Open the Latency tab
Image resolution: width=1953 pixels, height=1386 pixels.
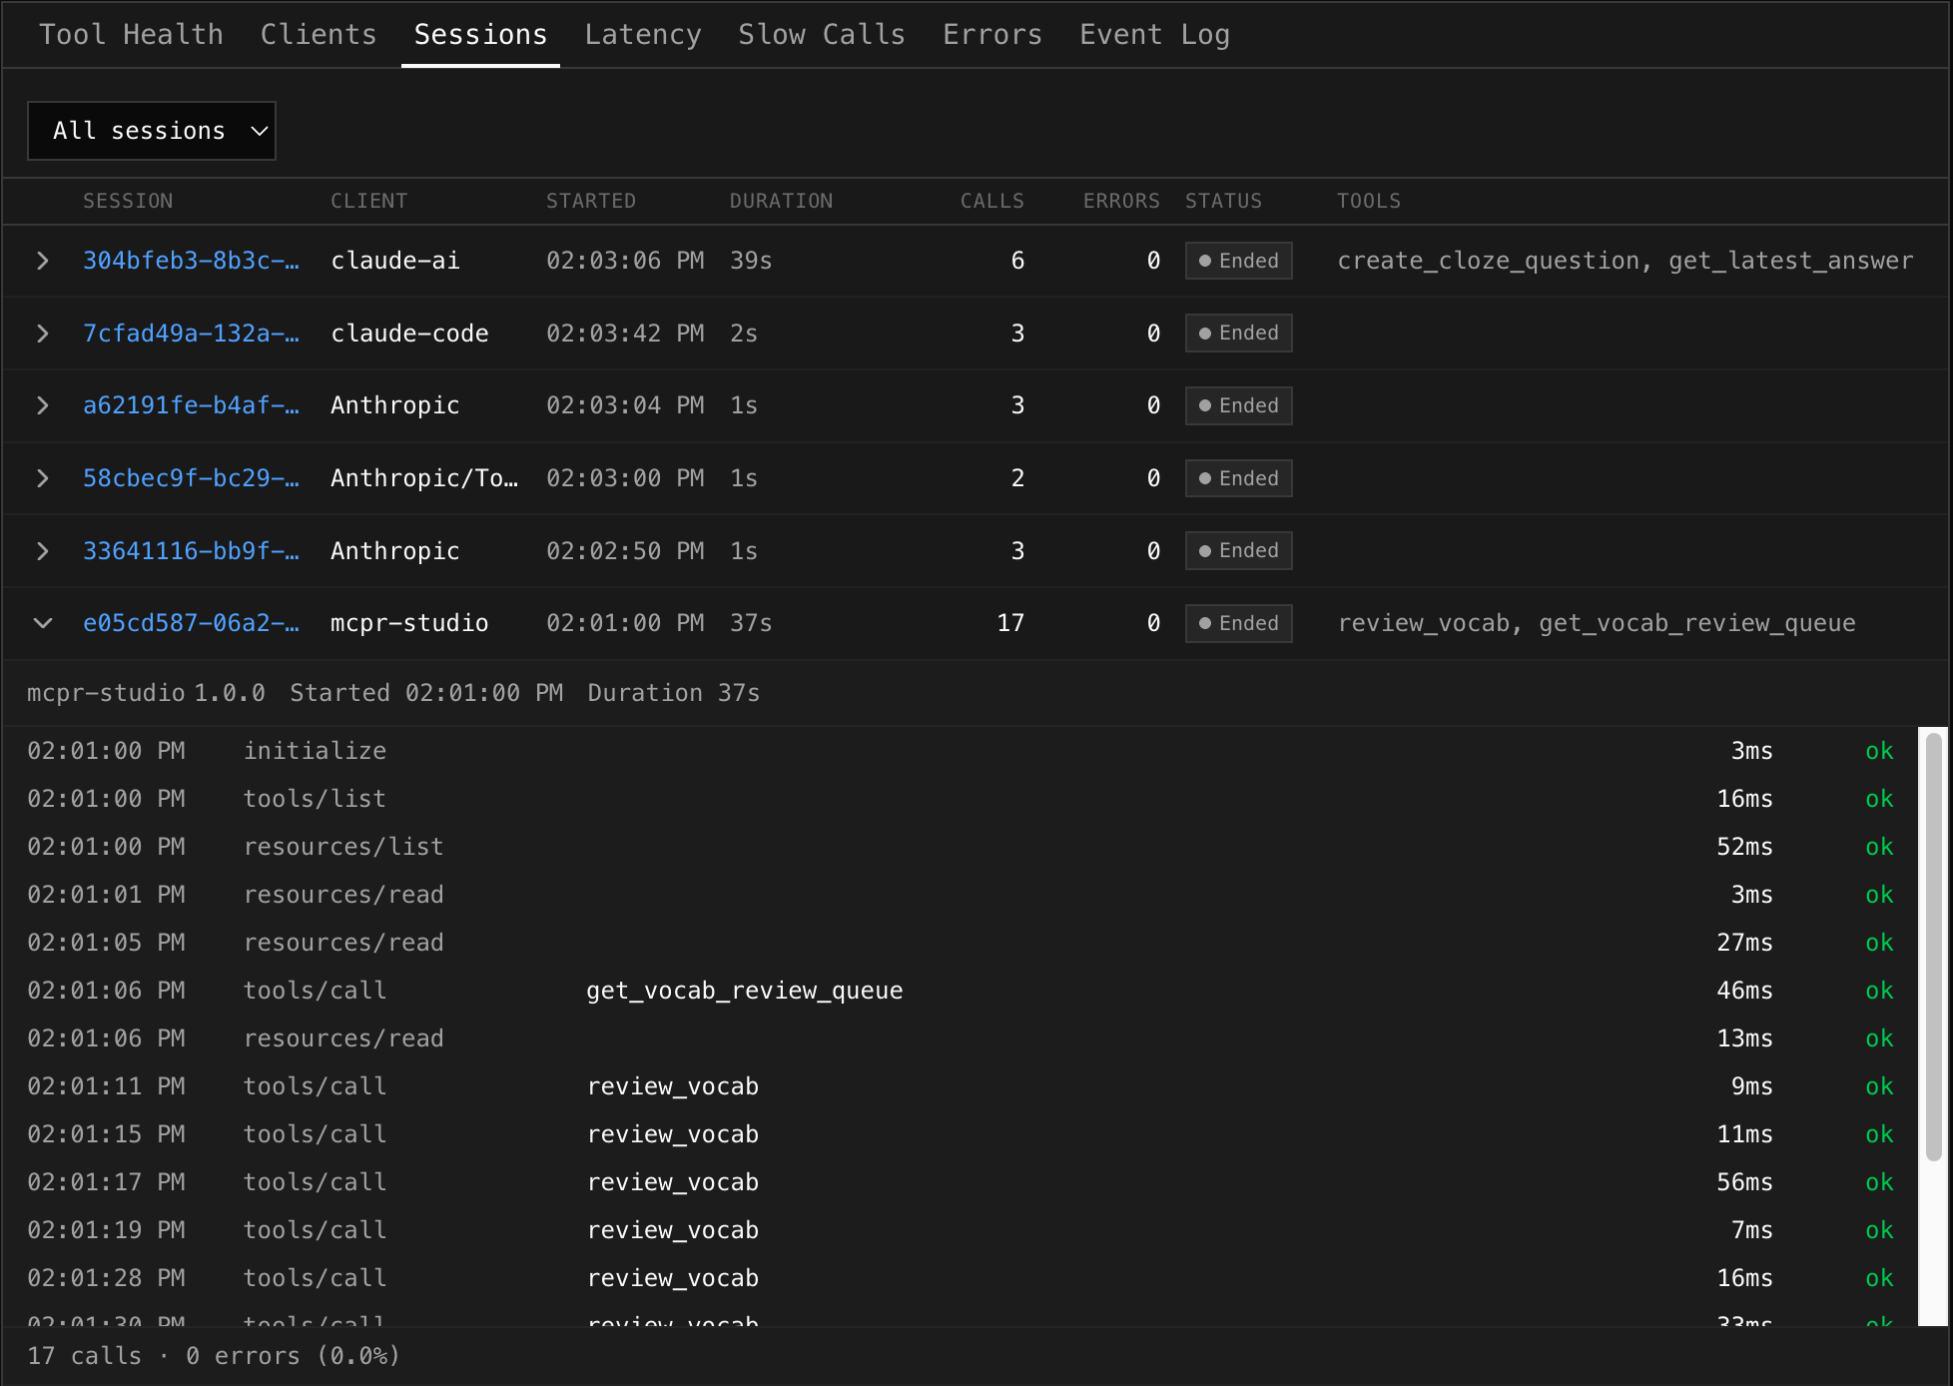643,34
